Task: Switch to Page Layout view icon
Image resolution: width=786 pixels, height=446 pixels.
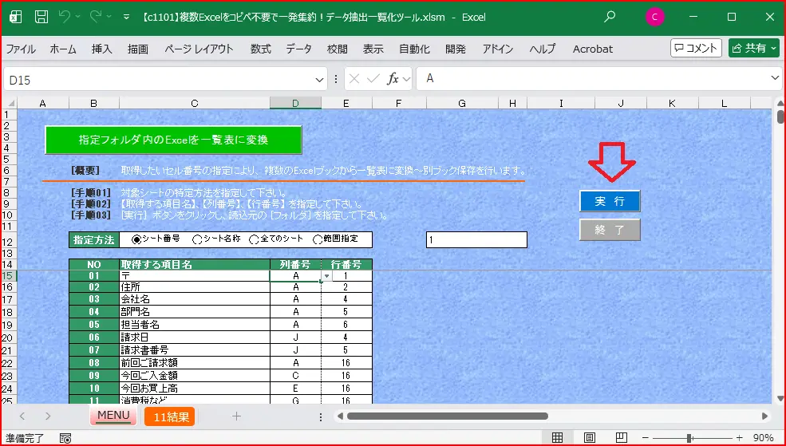Action: (589, 438)
